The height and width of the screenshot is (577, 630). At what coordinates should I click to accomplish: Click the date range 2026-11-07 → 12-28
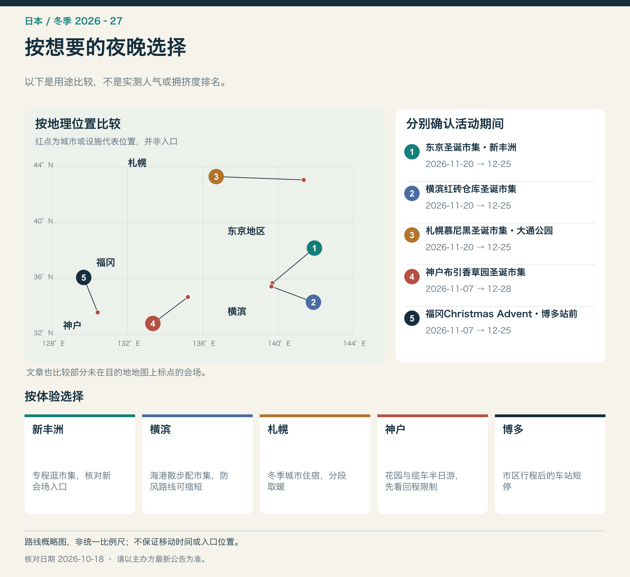pos(468,289)
